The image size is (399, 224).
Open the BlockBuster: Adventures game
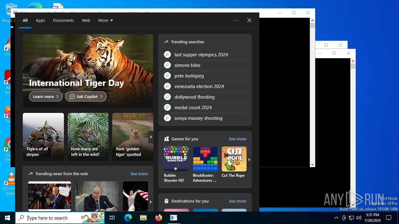tap(205, 165)
